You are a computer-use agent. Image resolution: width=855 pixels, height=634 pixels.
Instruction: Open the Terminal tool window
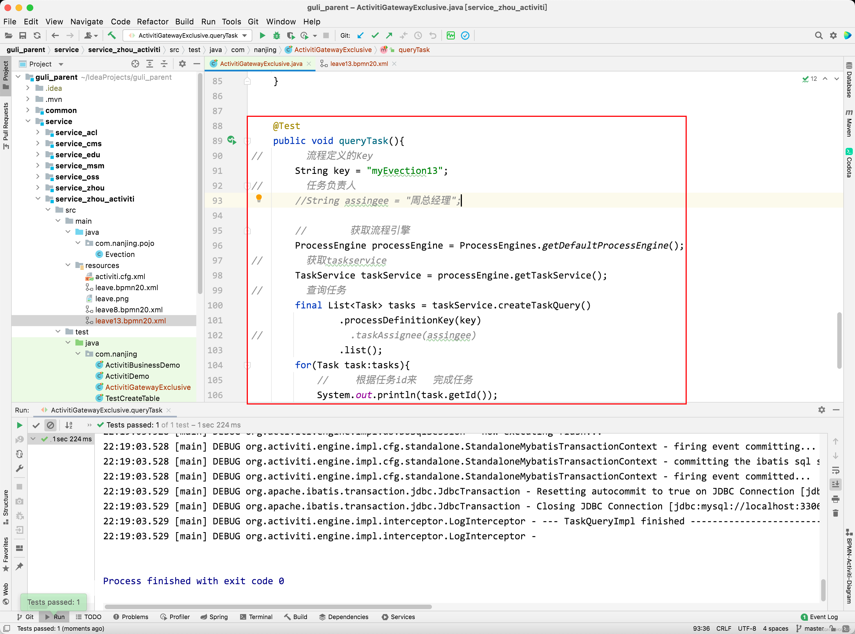256,617
